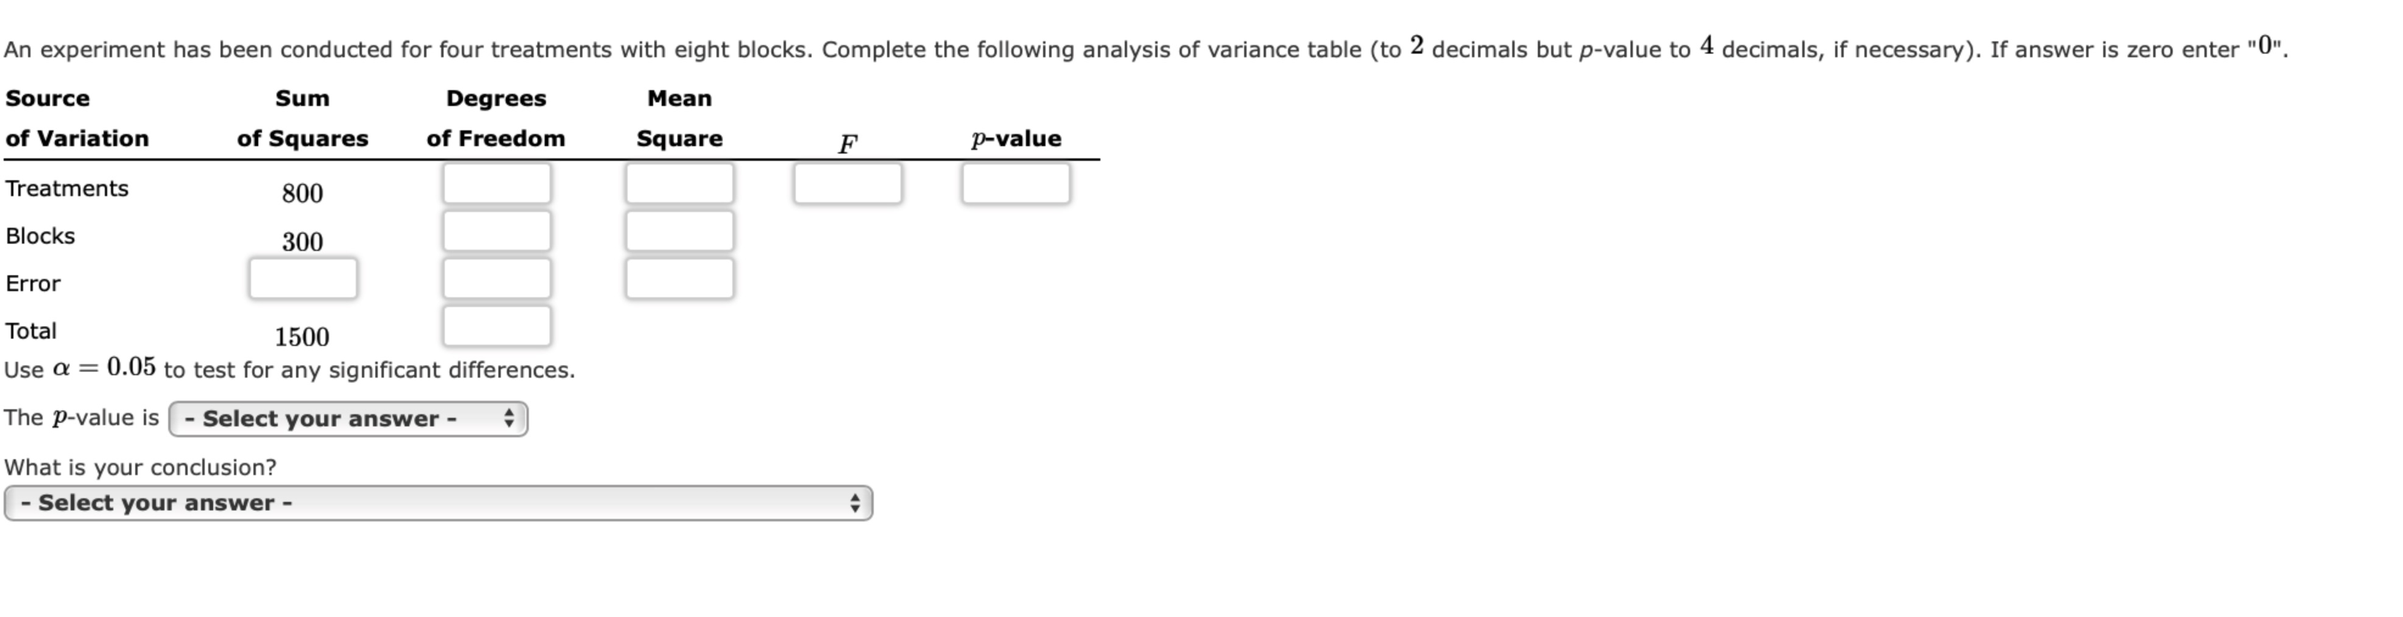Click the text 'What is your conclusion?'
The image size is (2403, 617).
pyautogui.click(x=140, y=466)
